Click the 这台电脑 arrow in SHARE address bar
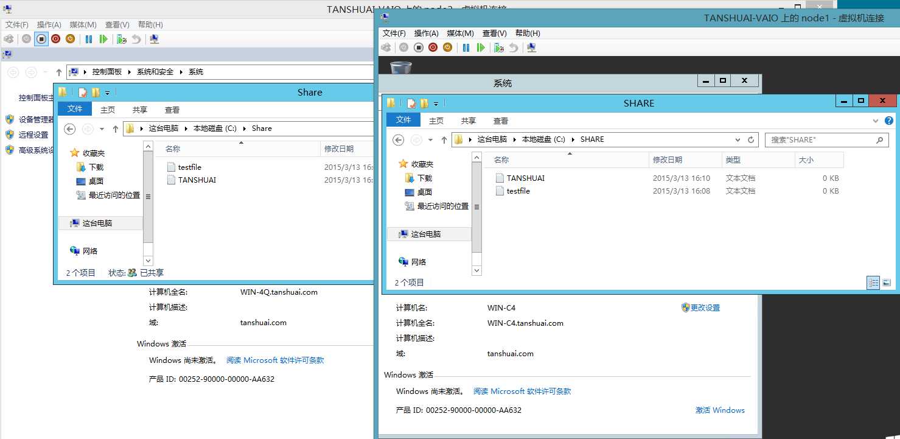Viewport: 900px width, 439px height. click(515, 139)
